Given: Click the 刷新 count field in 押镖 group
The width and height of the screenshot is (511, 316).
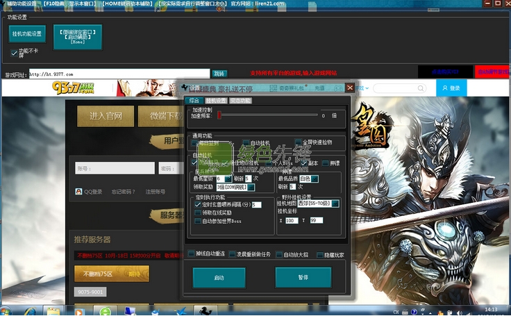Looking at the screenshot, I should (292, 187).
